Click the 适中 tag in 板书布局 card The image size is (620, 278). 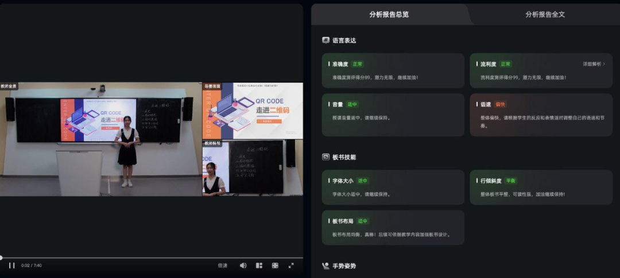tap(363, 221)
